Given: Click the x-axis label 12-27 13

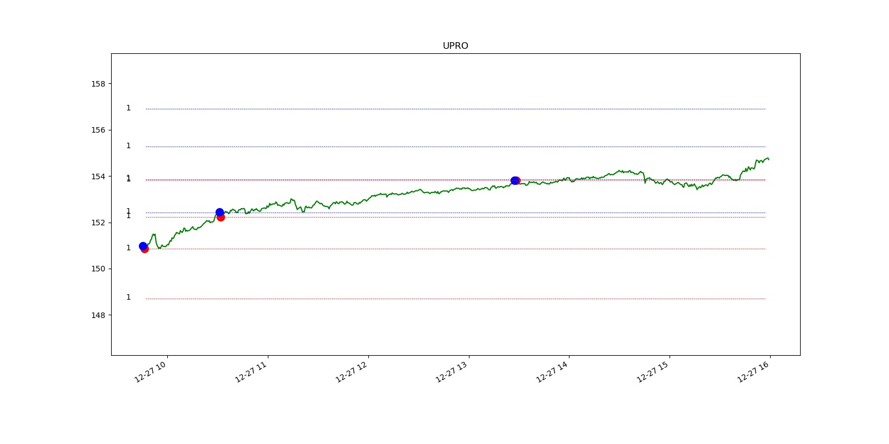Looking at the screenshot, I should tap(452, 372).
